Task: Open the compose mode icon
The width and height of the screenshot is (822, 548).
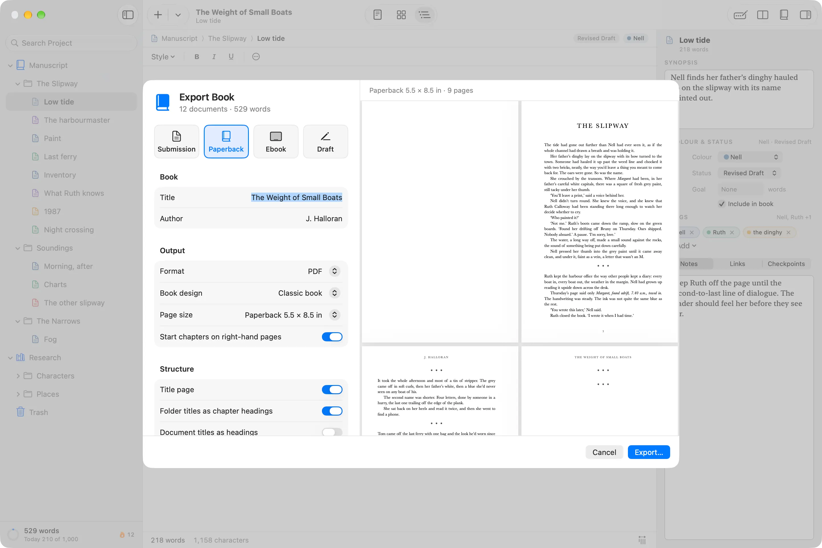Action: click(740, 15)
